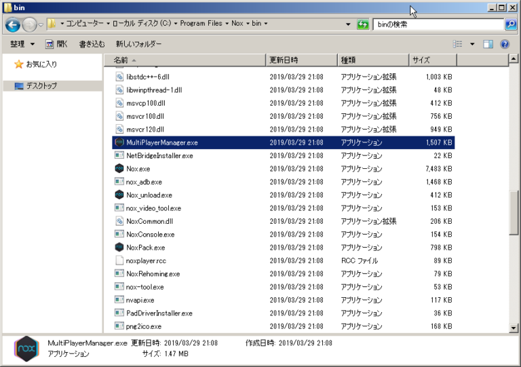This screenshot has height=367, width=521.
Task: Click 書き込む in the toolbar
Action: [92, 44]
